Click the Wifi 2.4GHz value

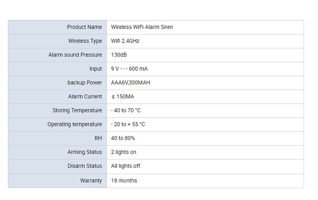(x=125, y=41)
